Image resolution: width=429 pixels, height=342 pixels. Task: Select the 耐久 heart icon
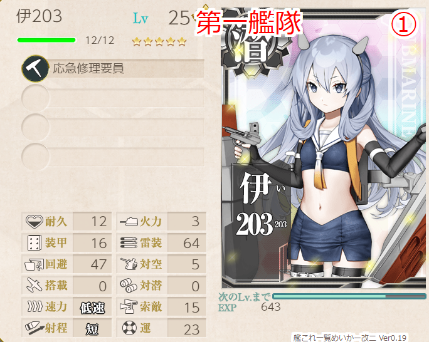coord(34,221)
